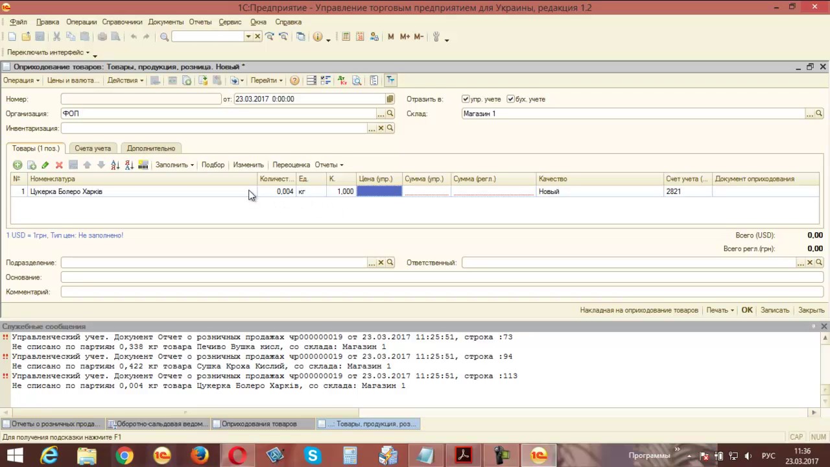Click the Print icon in main toolbar
The height and width of the screenshot is (467, 830).
point(102,37)
